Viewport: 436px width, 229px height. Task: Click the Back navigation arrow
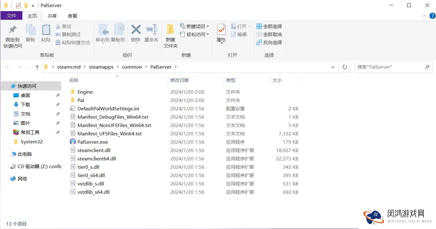pos(8,67)
